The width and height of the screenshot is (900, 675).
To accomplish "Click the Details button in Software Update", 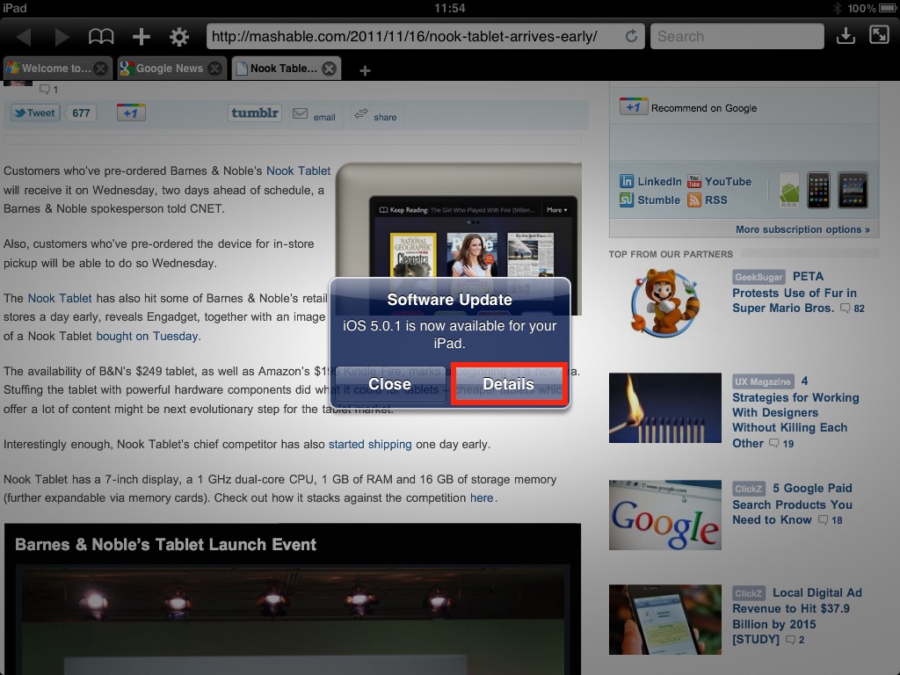I will 508,384.
